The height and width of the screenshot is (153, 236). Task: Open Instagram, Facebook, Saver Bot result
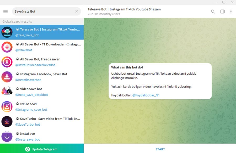point(42,77)
